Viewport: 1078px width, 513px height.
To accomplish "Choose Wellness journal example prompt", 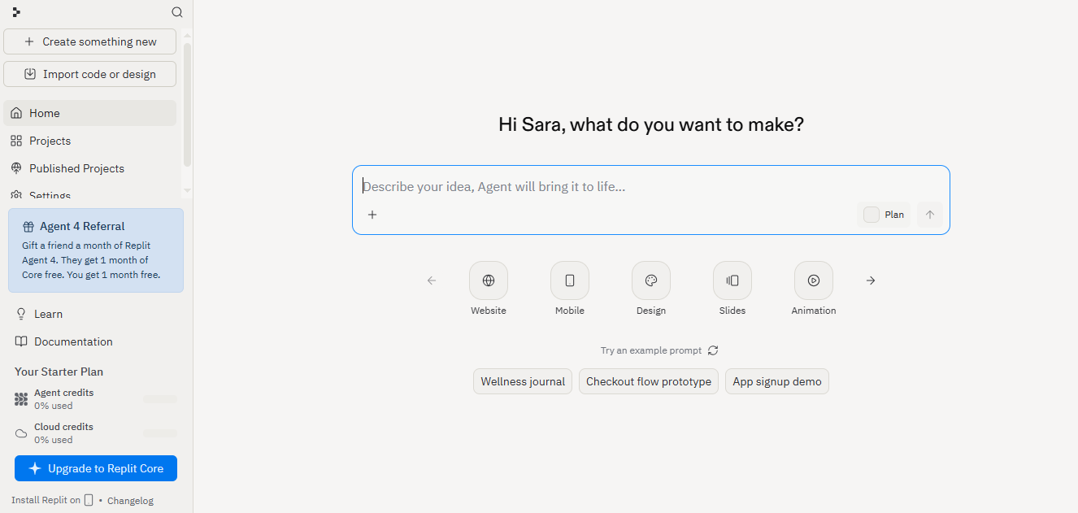I will (523, 381).
